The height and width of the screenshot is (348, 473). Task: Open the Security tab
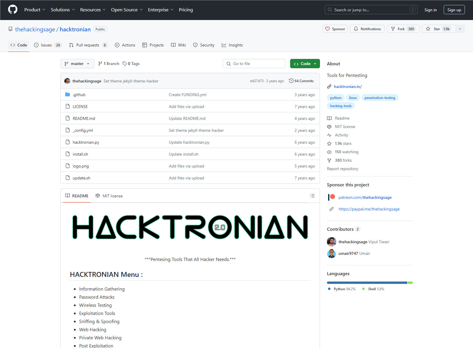[204, 45]
